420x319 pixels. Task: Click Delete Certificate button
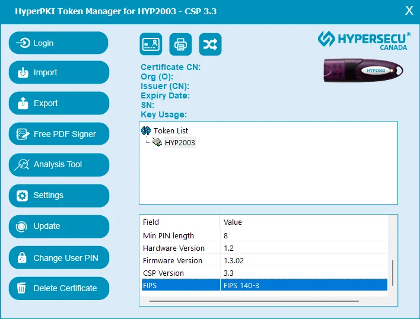click(59, 288)
